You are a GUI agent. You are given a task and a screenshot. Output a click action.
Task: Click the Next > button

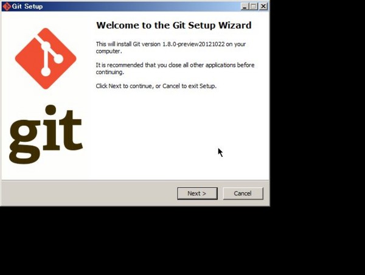click(x=197, y=193)
